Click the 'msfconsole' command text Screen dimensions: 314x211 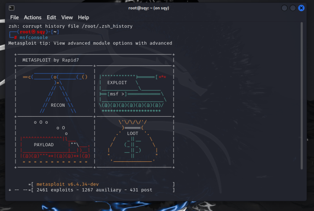pyautogui.click(x=34, y=37)
